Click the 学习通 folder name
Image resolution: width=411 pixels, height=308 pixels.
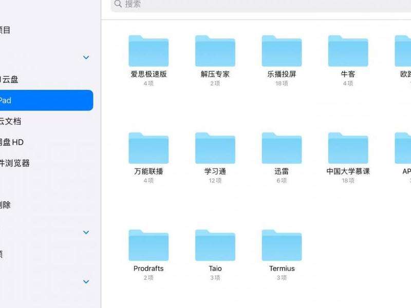pos(215,171)
